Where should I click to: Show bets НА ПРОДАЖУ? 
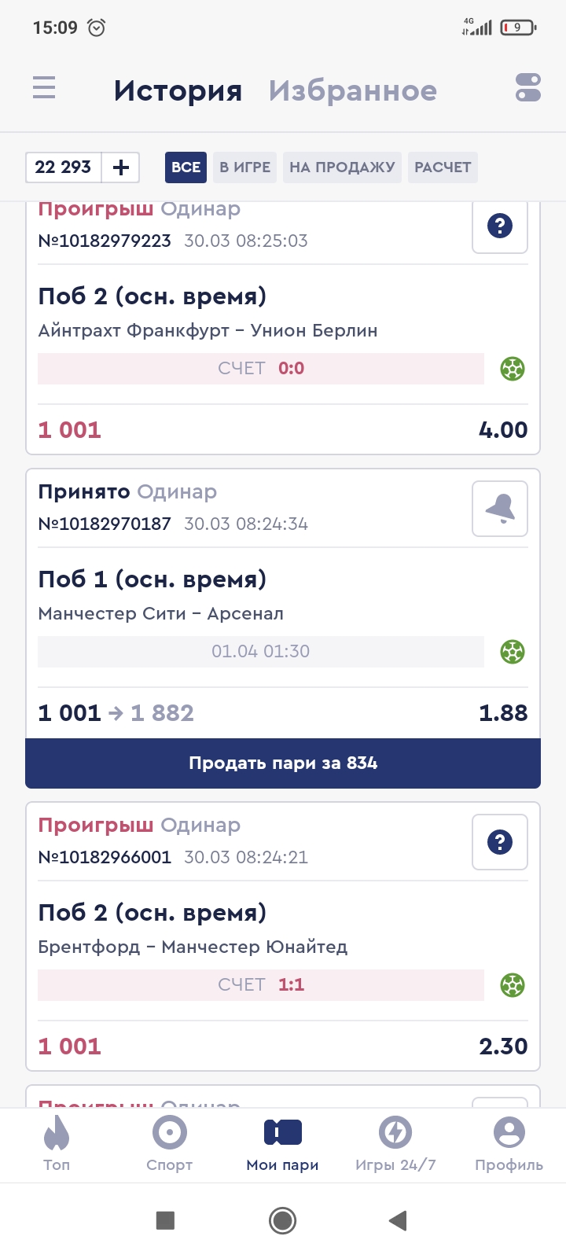342,167
